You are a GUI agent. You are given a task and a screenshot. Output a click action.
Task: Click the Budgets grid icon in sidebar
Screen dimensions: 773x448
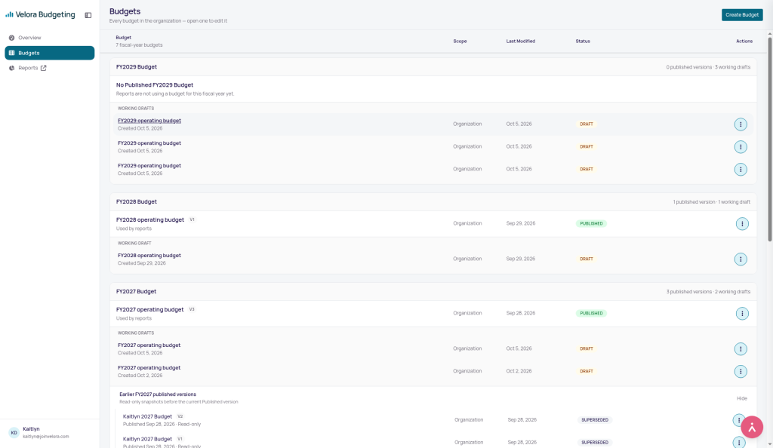point(11,53)
